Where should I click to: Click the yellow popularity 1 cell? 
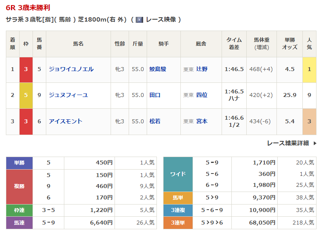309,69
